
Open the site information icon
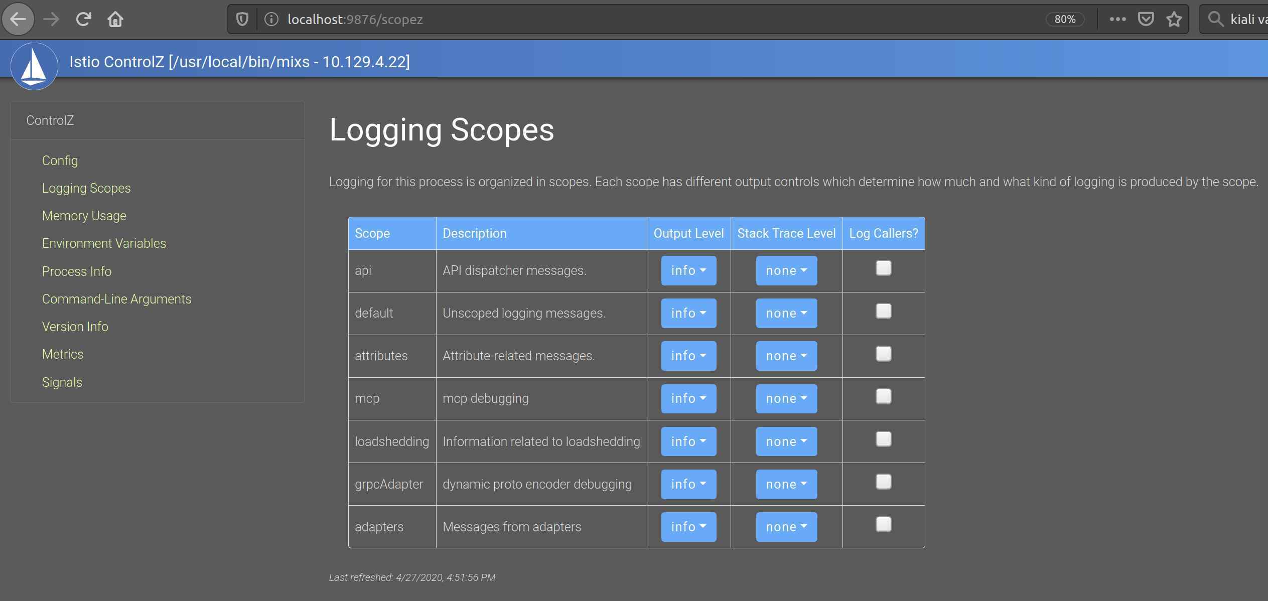(x=271, y=20)
